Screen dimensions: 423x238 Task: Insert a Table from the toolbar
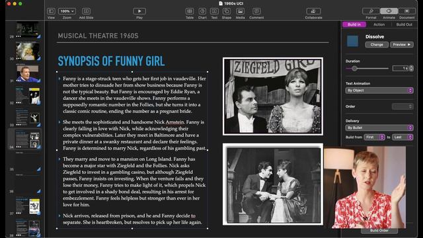pyautogui.click(x=190, y=11)
